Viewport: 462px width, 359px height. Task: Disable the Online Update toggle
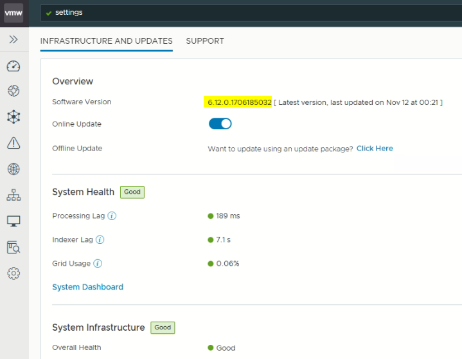pos(220,124)
